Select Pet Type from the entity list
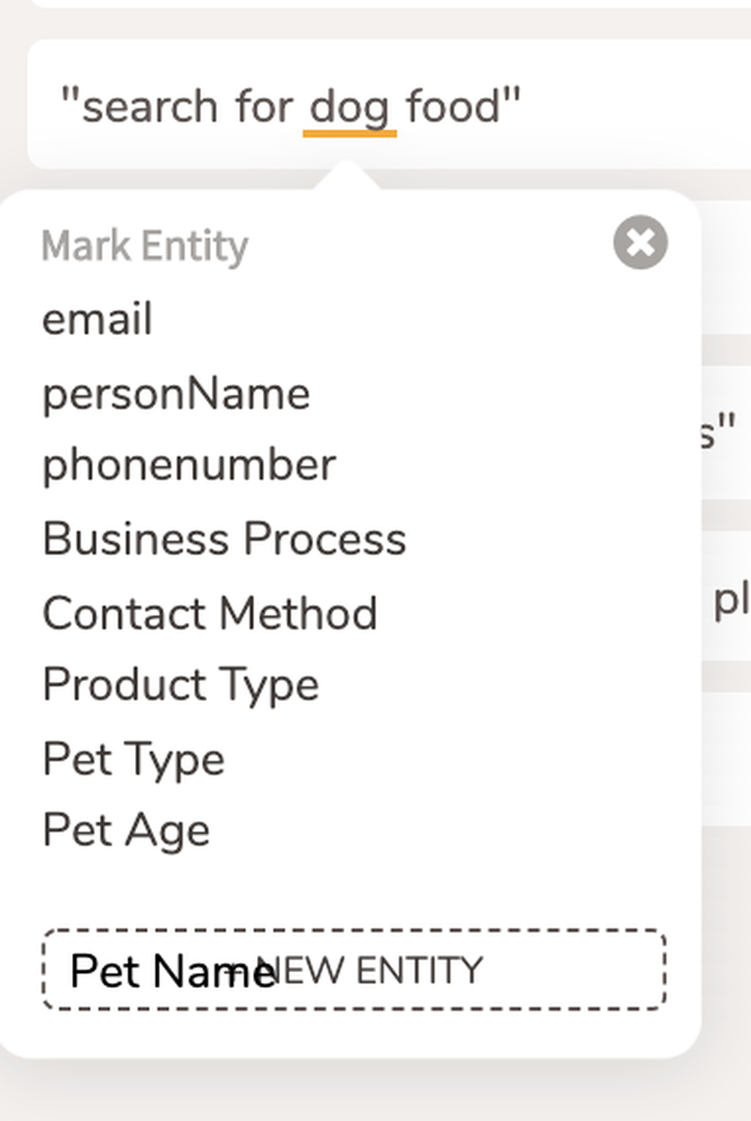Viewport: 751px width, 1121px height. (133, 757)
